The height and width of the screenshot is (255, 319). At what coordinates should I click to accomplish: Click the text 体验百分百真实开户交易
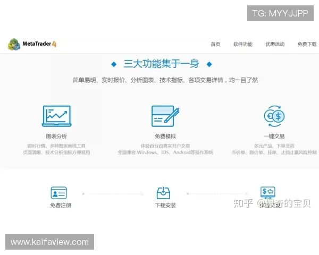tap(165, 146)
